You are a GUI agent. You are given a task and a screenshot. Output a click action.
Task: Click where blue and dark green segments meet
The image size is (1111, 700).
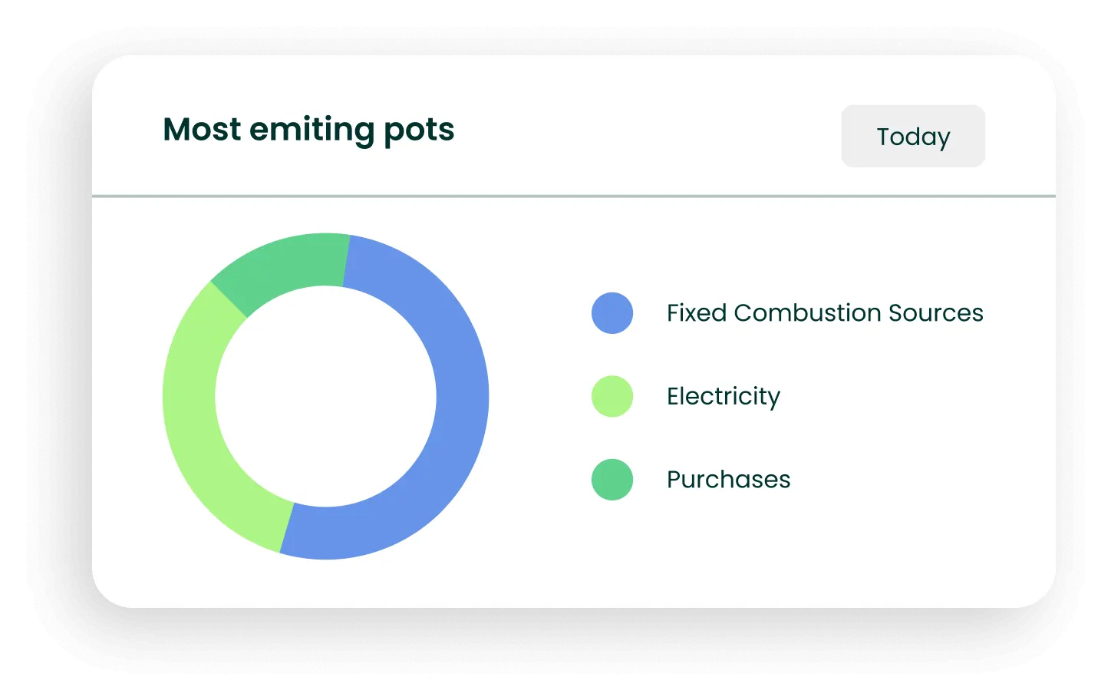coord(346,261)
